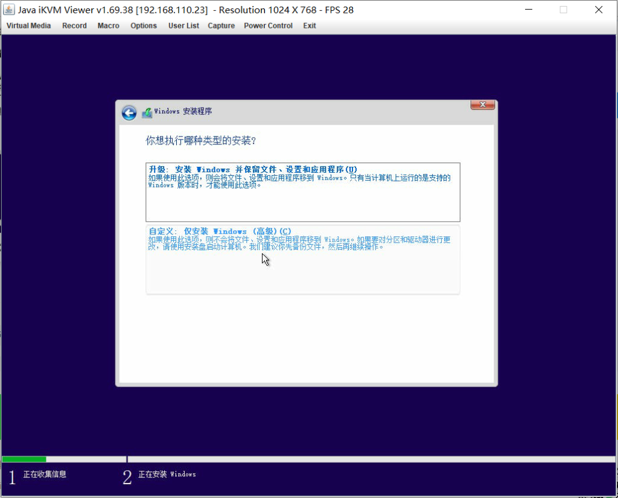Maximize the Java iKVM Viewer window
Screen dimensions: 618x498
click(x=563, y=10)
